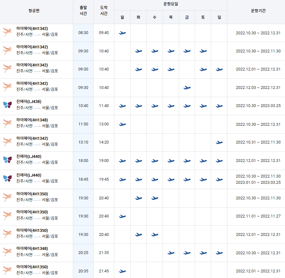The width and height of the screenshot is (285, 278).
Task: Click the Sunday plane icon on the 13:10 flight
Action: coord(219,142)
